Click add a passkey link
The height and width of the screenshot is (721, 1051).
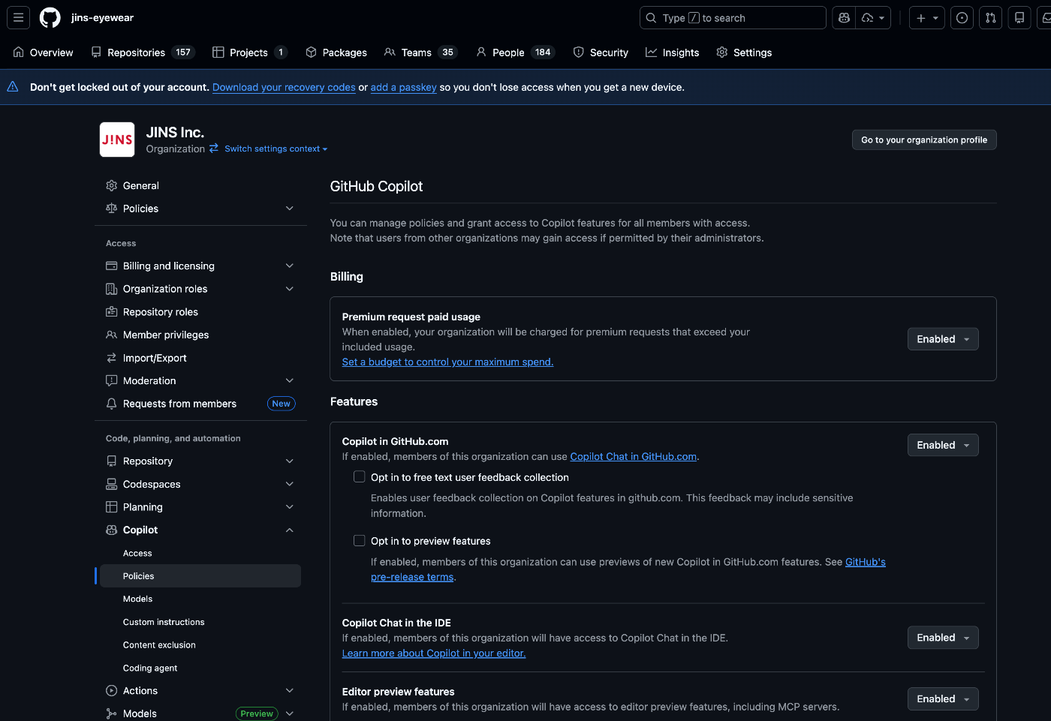pos(403,87)
